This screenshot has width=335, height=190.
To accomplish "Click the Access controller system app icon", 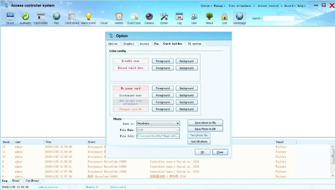I will (6, 5).
